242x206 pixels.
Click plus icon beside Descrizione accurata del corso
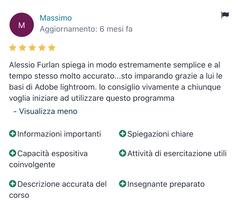[x=13, y=184]
